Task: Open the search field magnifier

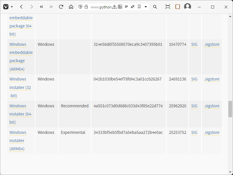Action: tap(155, 7)
